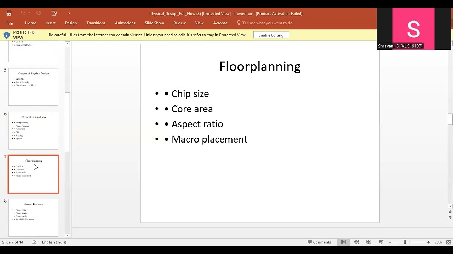The height and width of the screenshot is (254, 453).
Task: Click the Protected View shield icon
Action: (6, 35)
